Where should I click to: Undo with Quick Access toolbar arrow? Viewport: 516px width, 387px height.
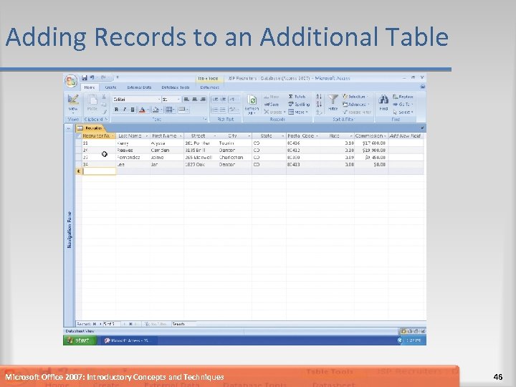[x=92, y=77]
